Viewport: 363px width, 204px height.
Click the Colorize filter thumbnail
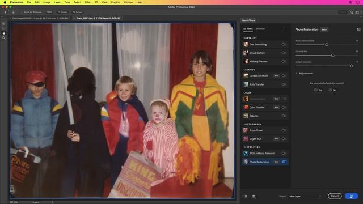(246, 116)
